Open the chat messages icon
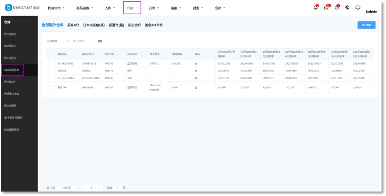386x196 pixels. coord(326,8)
